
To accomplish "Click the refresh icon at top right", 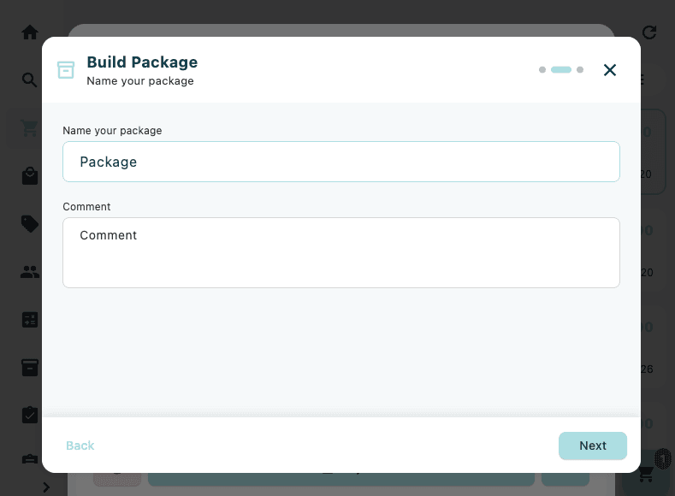I will 649,32.
